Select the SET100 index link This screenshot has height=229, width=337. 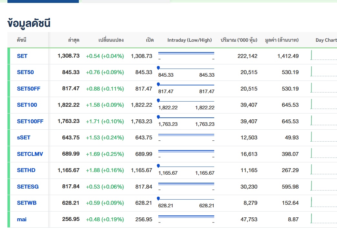click(x=27, y=105)
